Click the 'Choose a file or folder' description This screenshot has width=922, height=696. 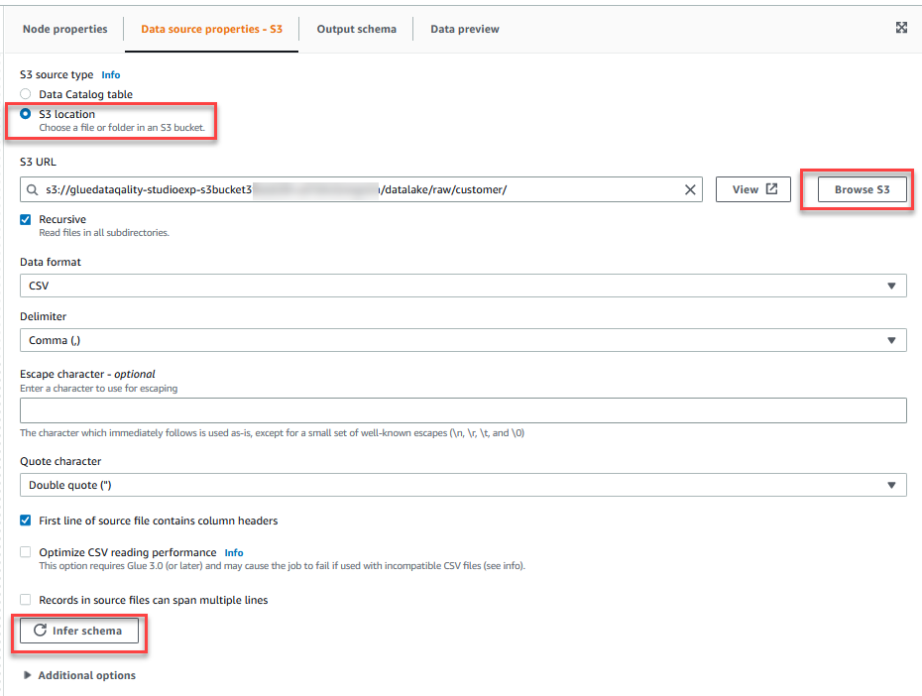point(122,128)
